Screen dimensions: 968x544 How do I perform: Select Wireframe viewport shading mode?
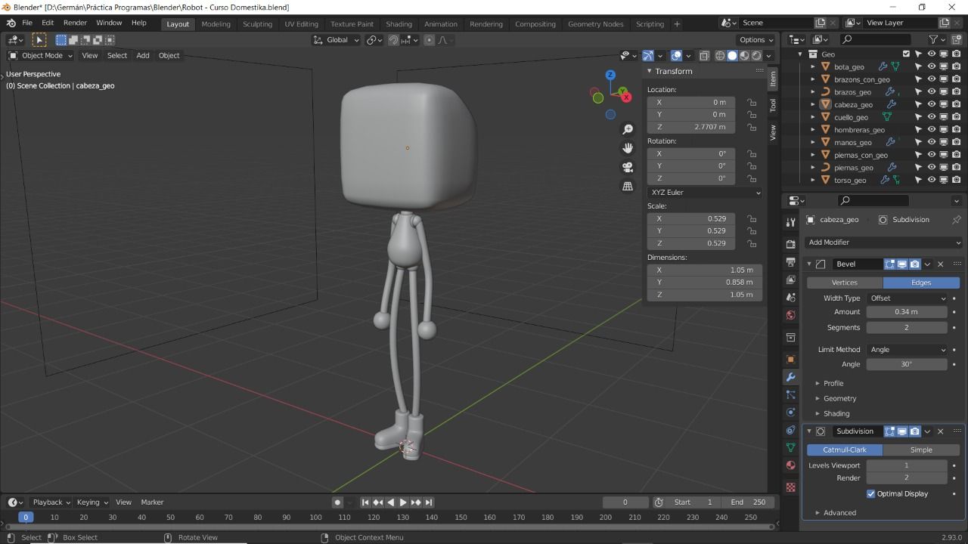pos(720,55)
